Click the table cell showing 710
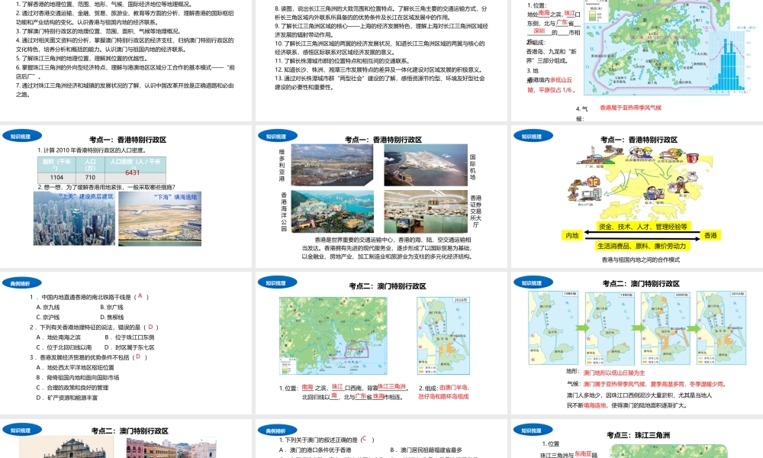The image size is (763, 458). pos(90,177)
